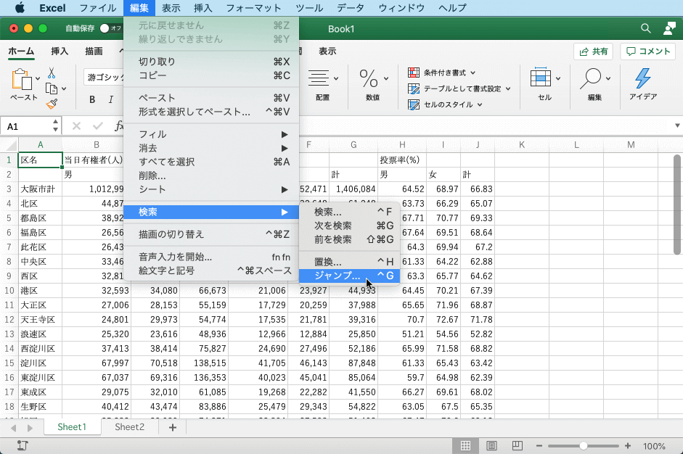
Task: Toggle the 自動保存 autosave switch
Action: coord(110,28)
